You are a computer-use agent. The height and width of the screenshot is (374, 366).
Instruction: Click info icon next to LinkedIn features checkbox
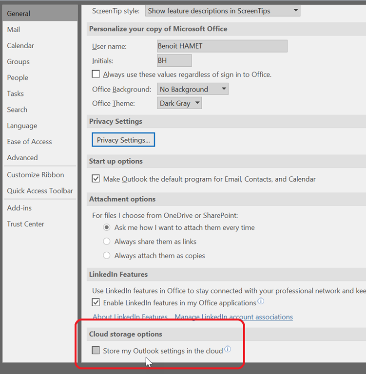click(x=261, y=301)
